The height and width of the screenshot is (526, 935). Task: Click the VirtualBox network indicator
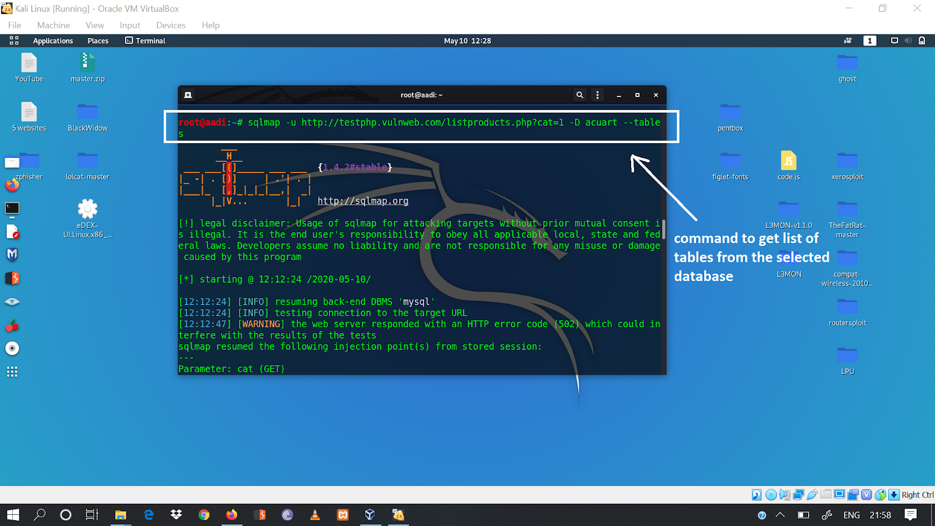[798, 495]
